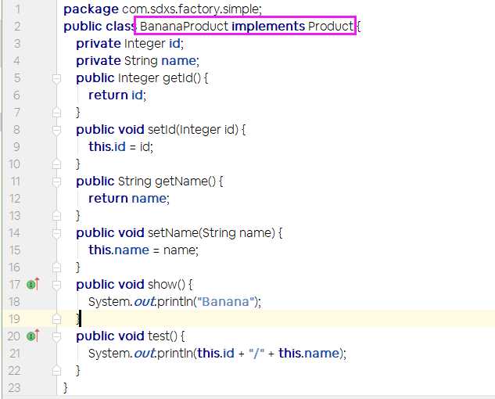
Task: Click the private String name field declaration
Action: point(138,61)
